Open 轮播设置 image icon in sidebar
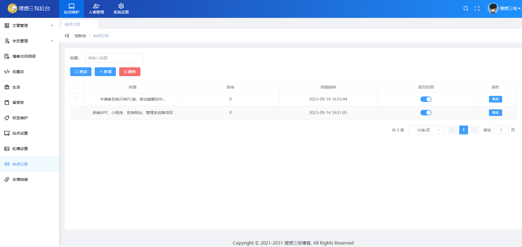The height and width of the screenshot is (247, 522). tap(7, 149)
